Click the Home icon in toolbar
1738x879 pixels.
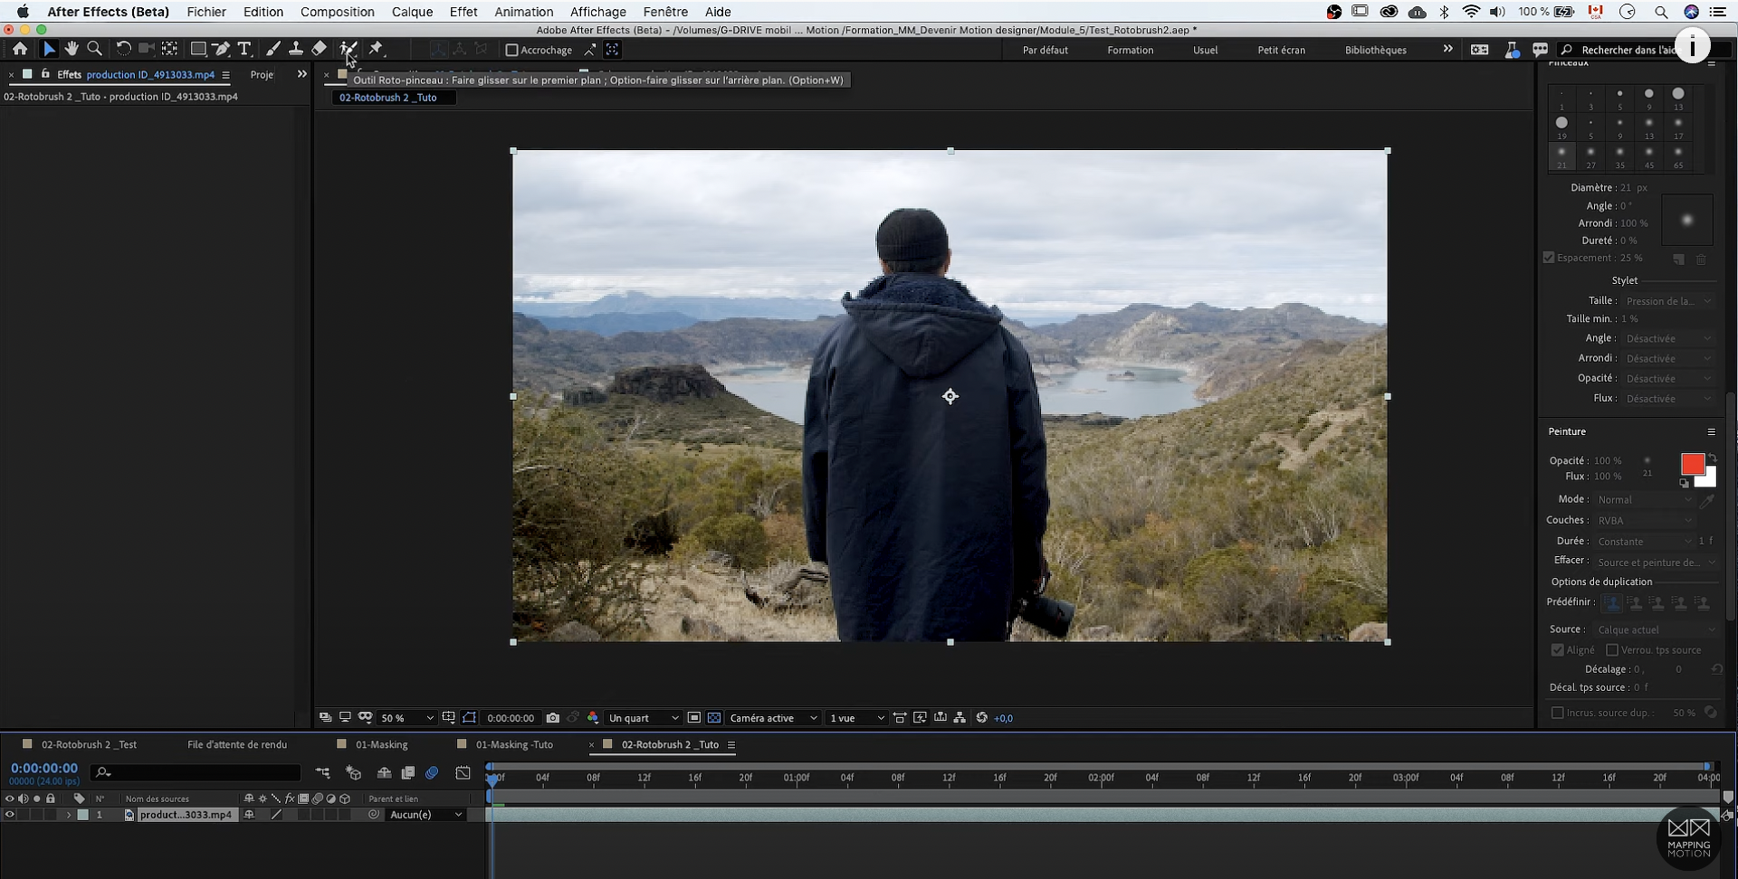[20, 49]
